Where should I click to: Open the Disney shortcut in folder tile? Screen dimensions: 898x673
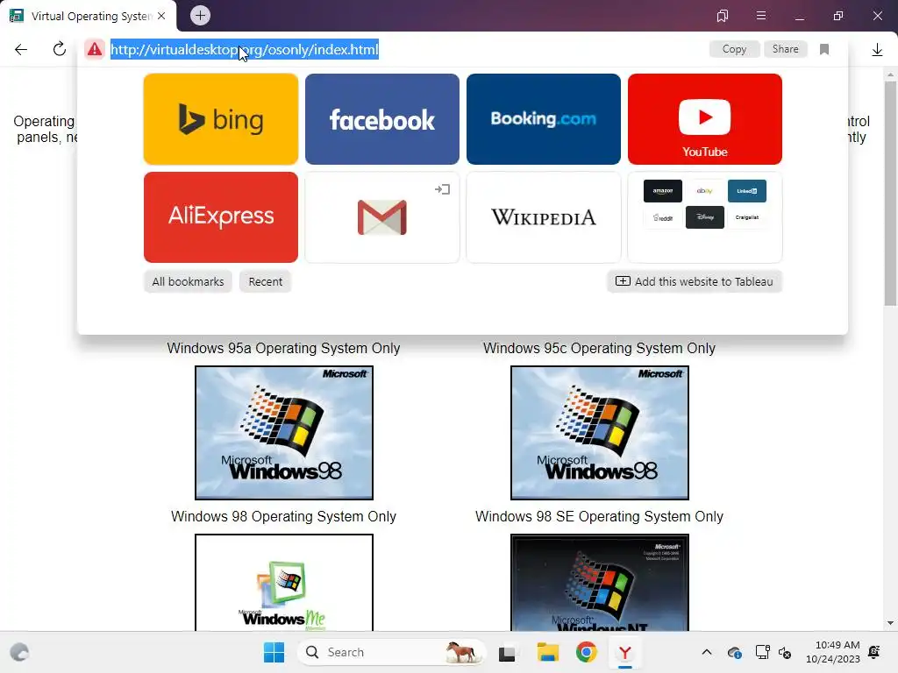(705, 217)
